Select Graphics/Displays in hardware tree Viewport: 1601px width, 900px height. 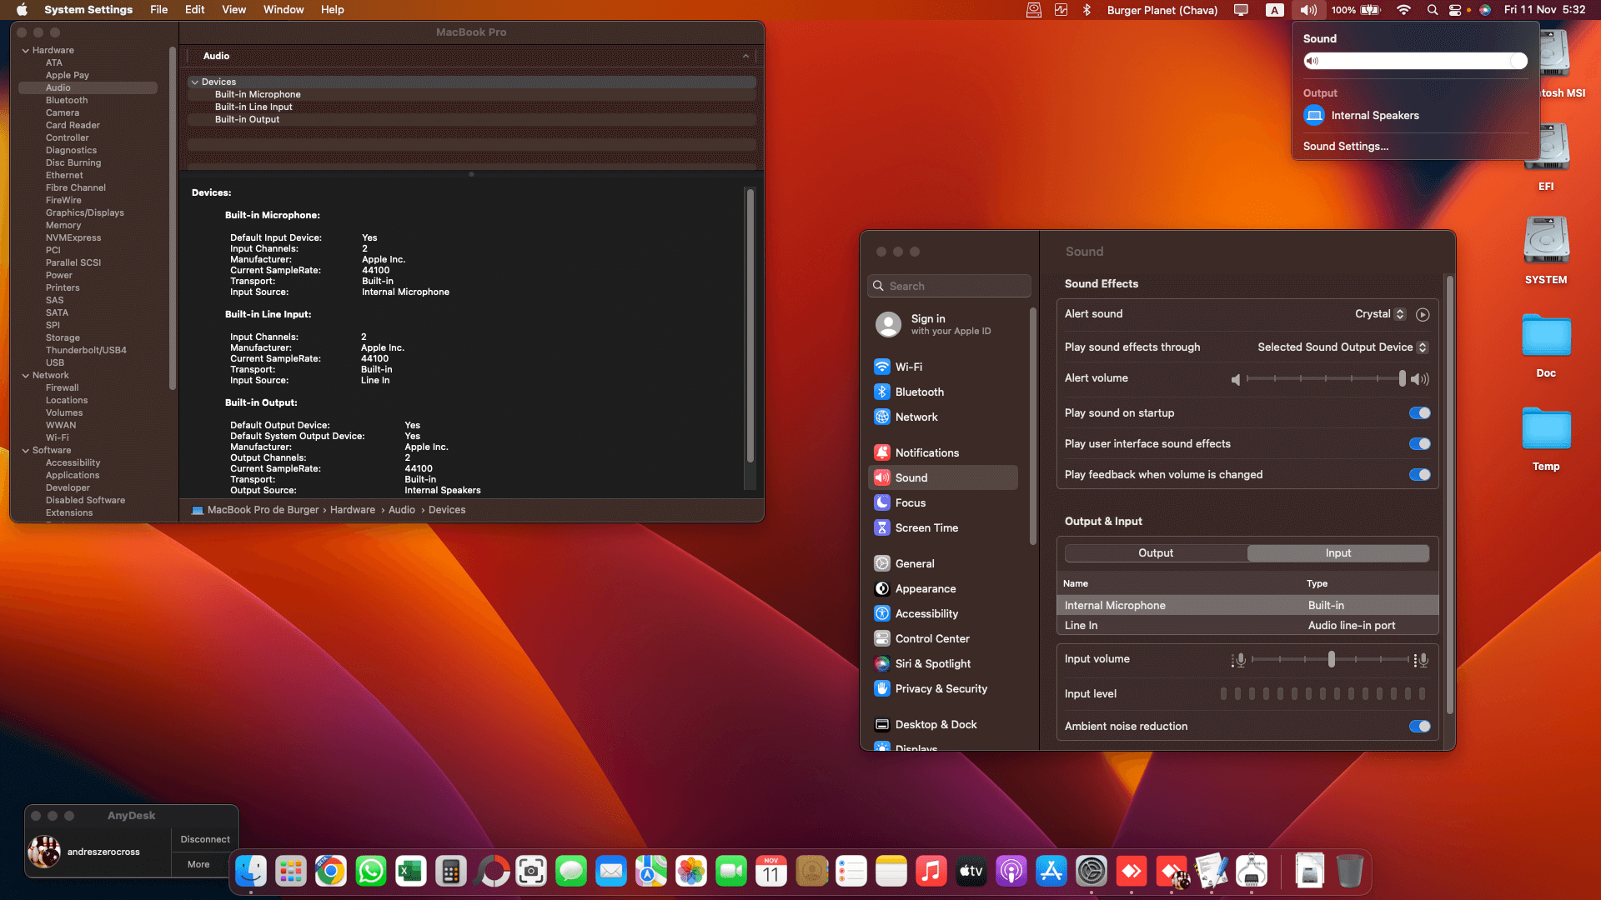(85, 213)
